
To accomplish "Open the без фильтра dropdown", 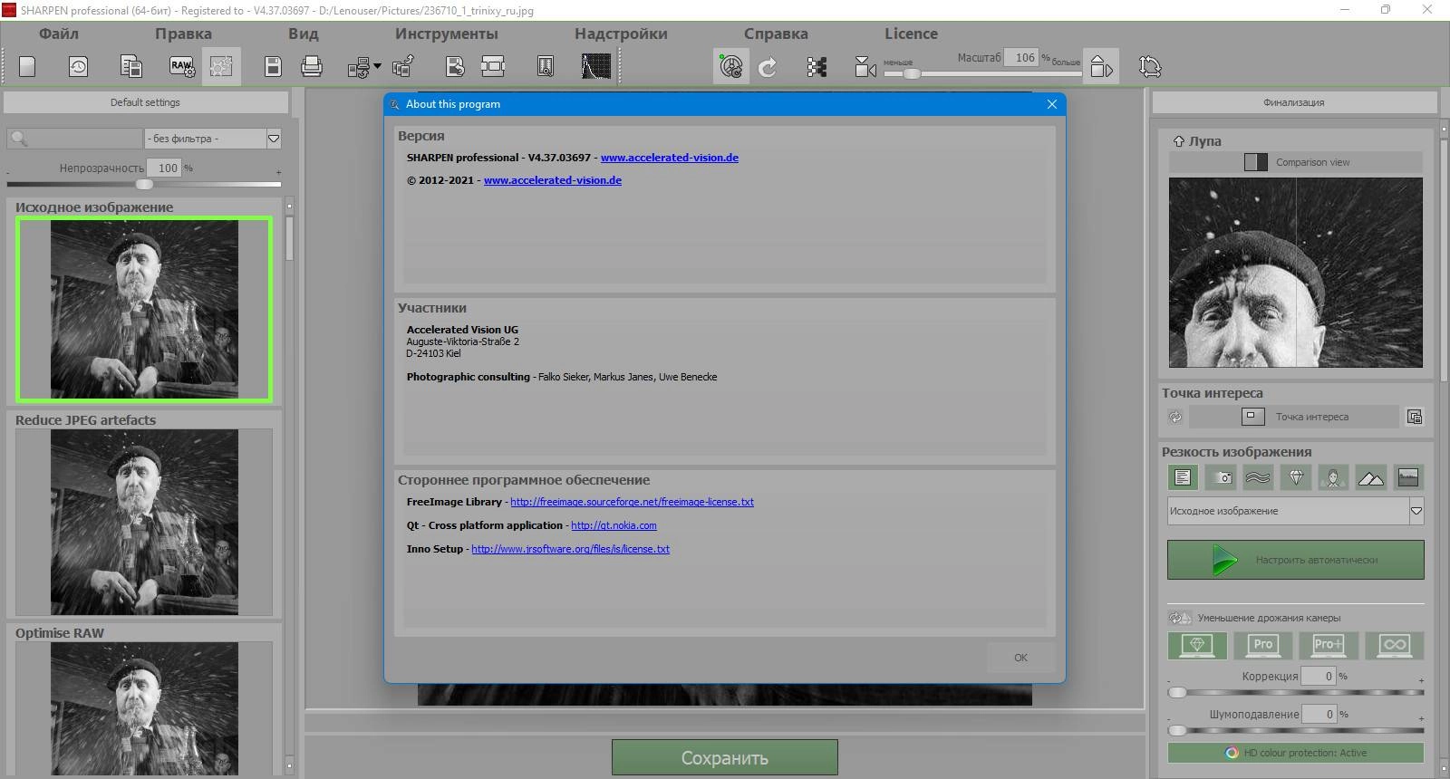I will [x=213, y=139].
